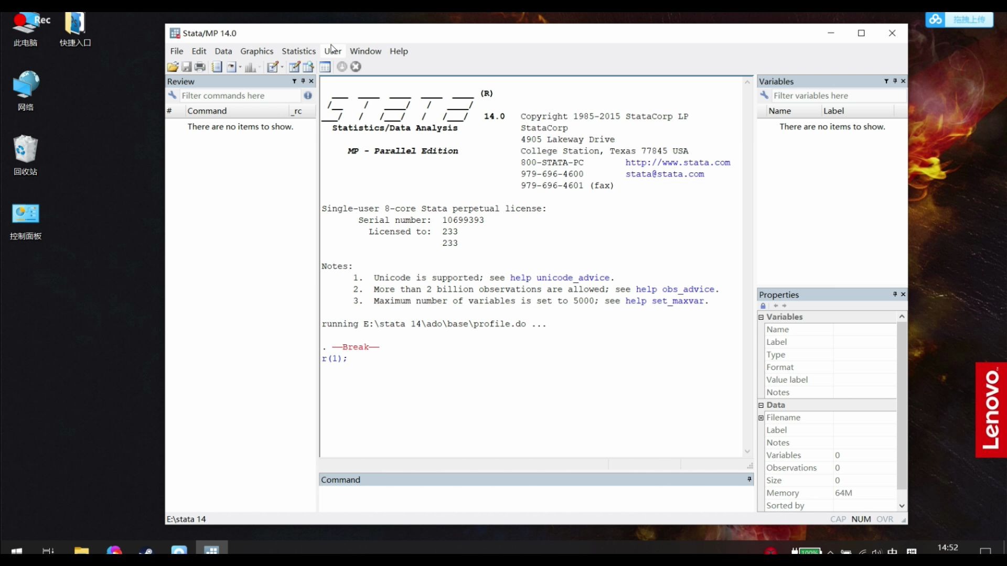Open the Graphics menu
This screenshot has width=1007, height=566.
tap(256, 51)
